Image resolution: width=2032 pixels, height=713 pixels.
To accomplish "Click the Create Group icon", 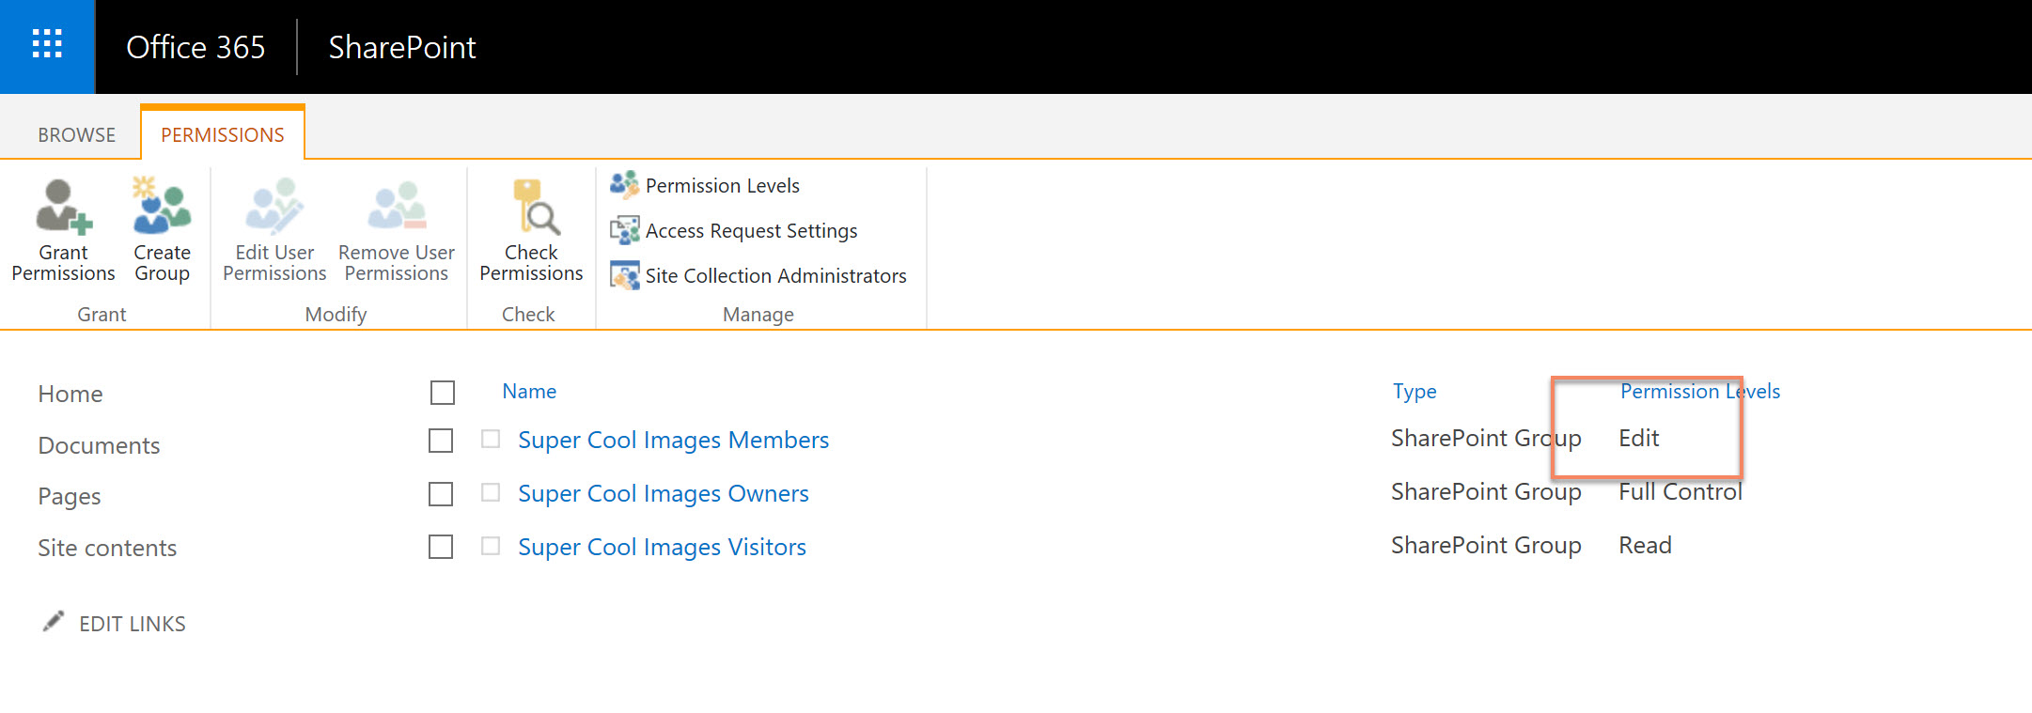I will (x=162, y=206).
